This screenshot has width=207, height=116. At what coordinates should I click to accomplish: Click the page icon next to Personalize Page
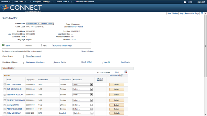point(202,13)
